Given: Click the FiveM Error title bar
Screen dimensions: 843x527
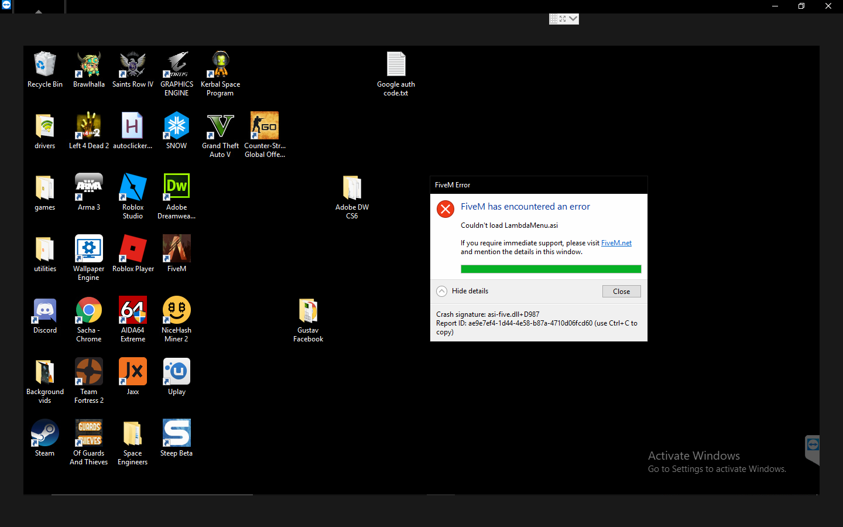Looking at the screenshot, I should (x=539, y=185).
